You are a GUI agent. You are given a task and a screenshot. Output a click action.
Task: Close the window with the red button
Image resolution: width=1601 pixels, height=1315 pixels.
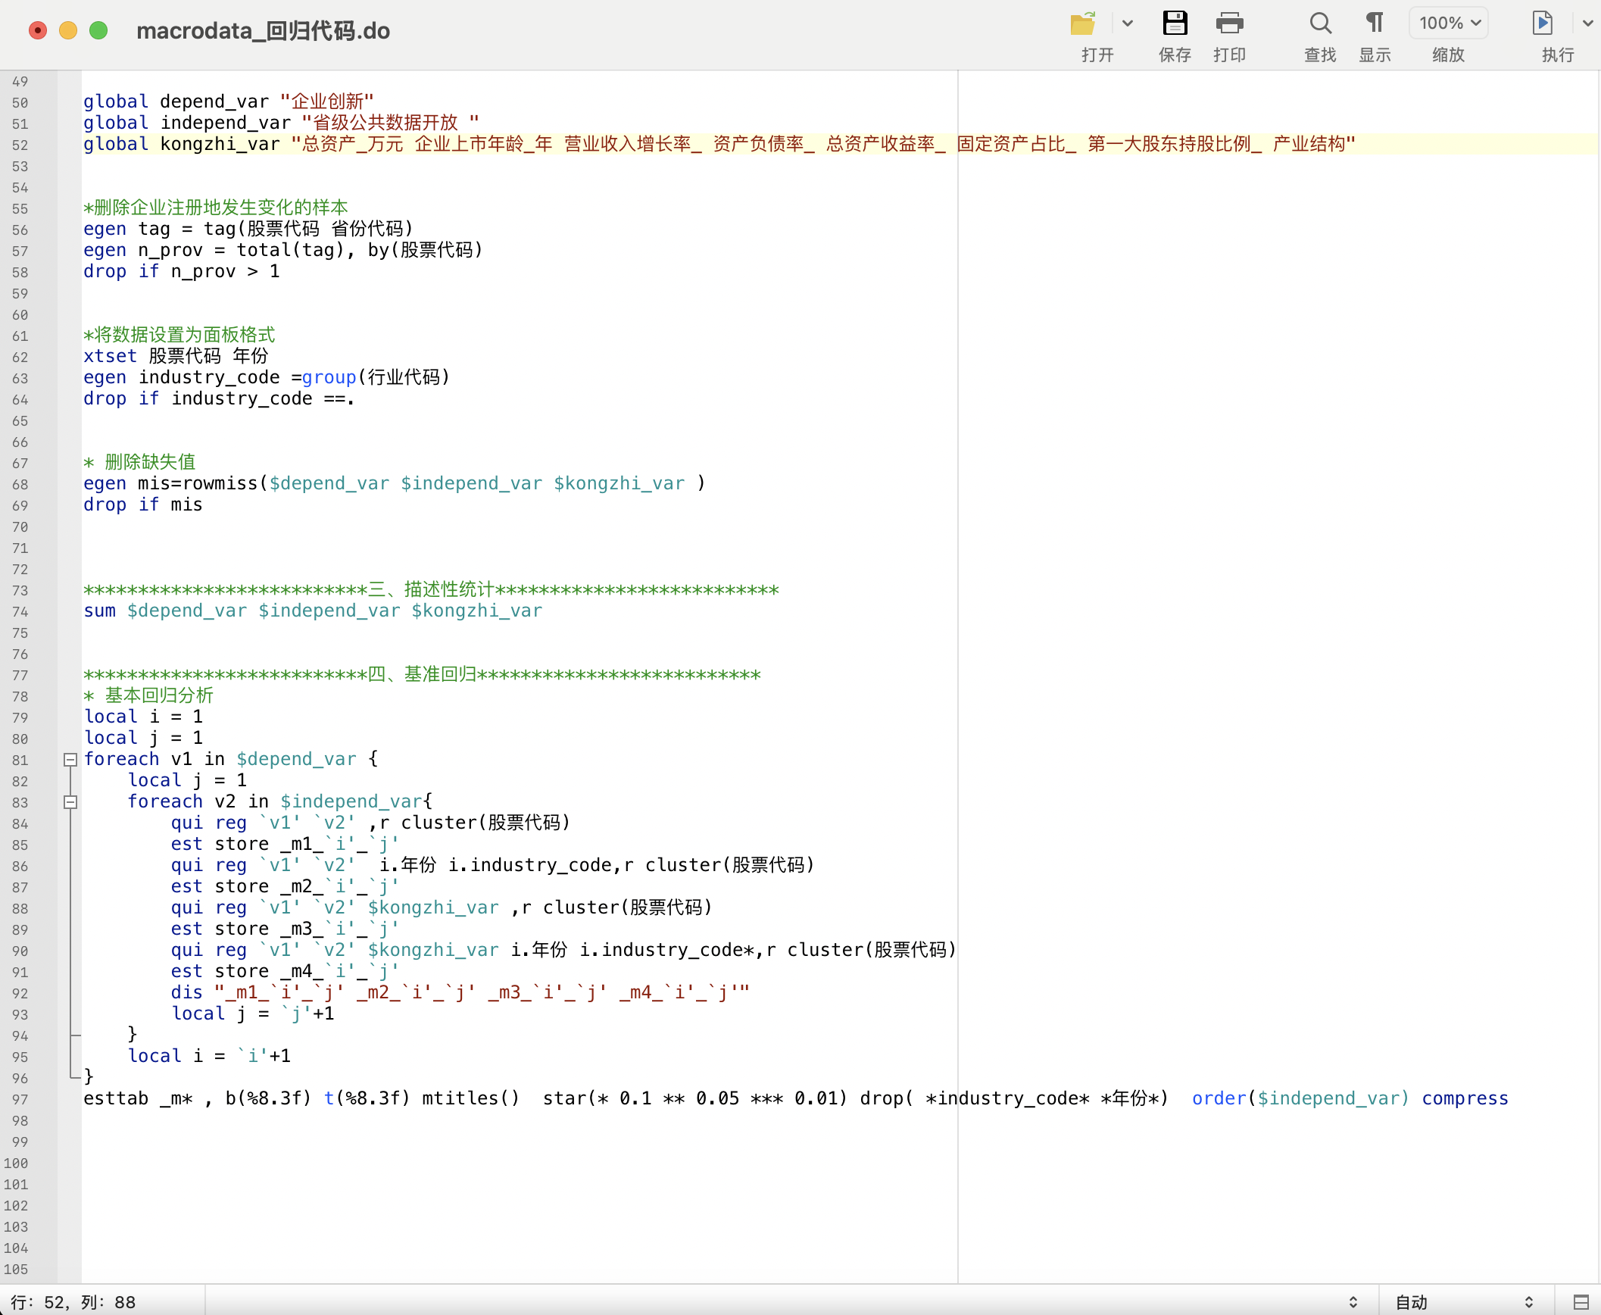(x=38, y=30)
